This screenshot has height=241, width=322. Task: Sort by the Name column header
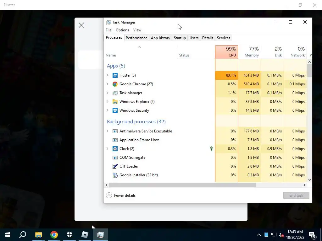point(141,52)
